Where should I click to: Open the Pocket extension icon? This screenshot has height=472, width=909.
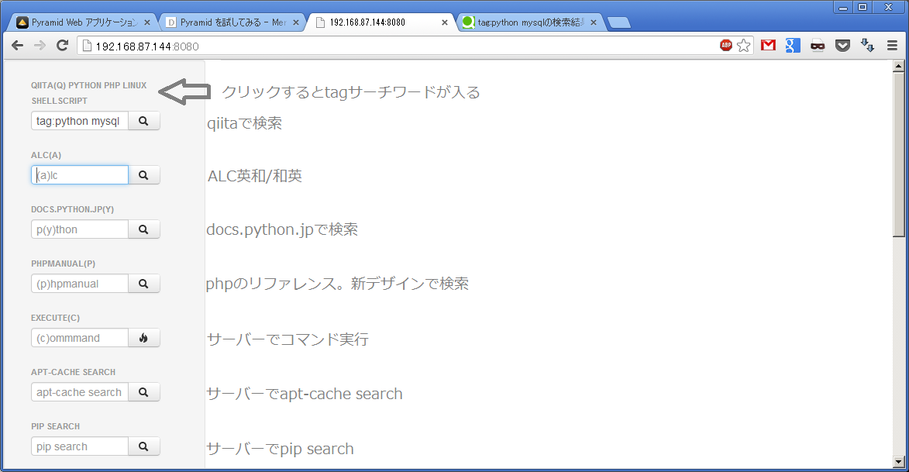(x=842, y=45)
